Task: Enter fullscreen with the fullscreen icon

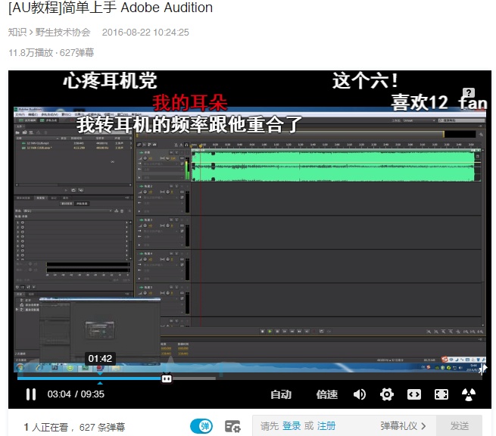Action: coord(441,394)
